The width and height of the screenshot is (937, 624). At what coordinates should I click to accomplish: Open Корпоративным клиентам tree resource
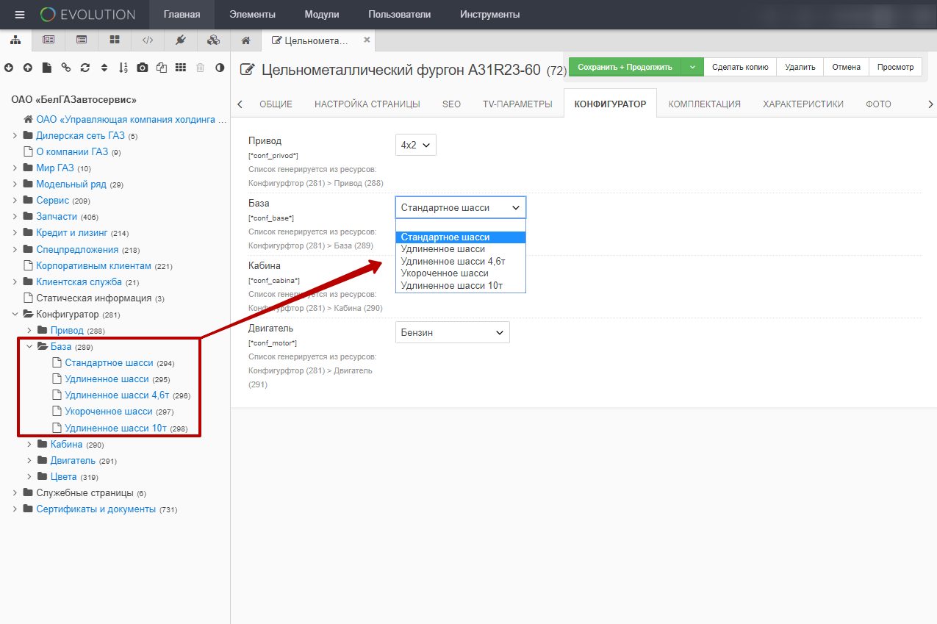point(93,265)
